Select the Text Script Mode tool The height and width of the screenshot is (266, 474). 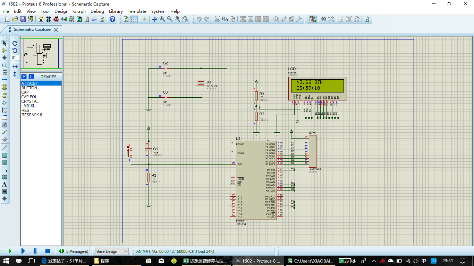(x=5, y=72)
